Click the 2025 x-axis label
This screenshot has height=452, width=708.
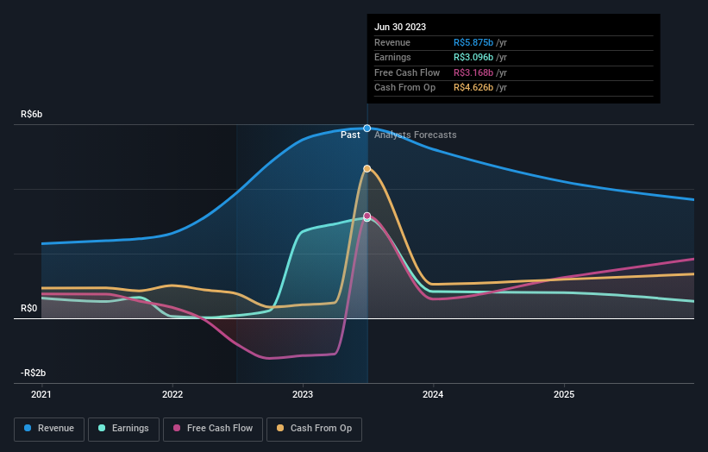click(564, 394)
